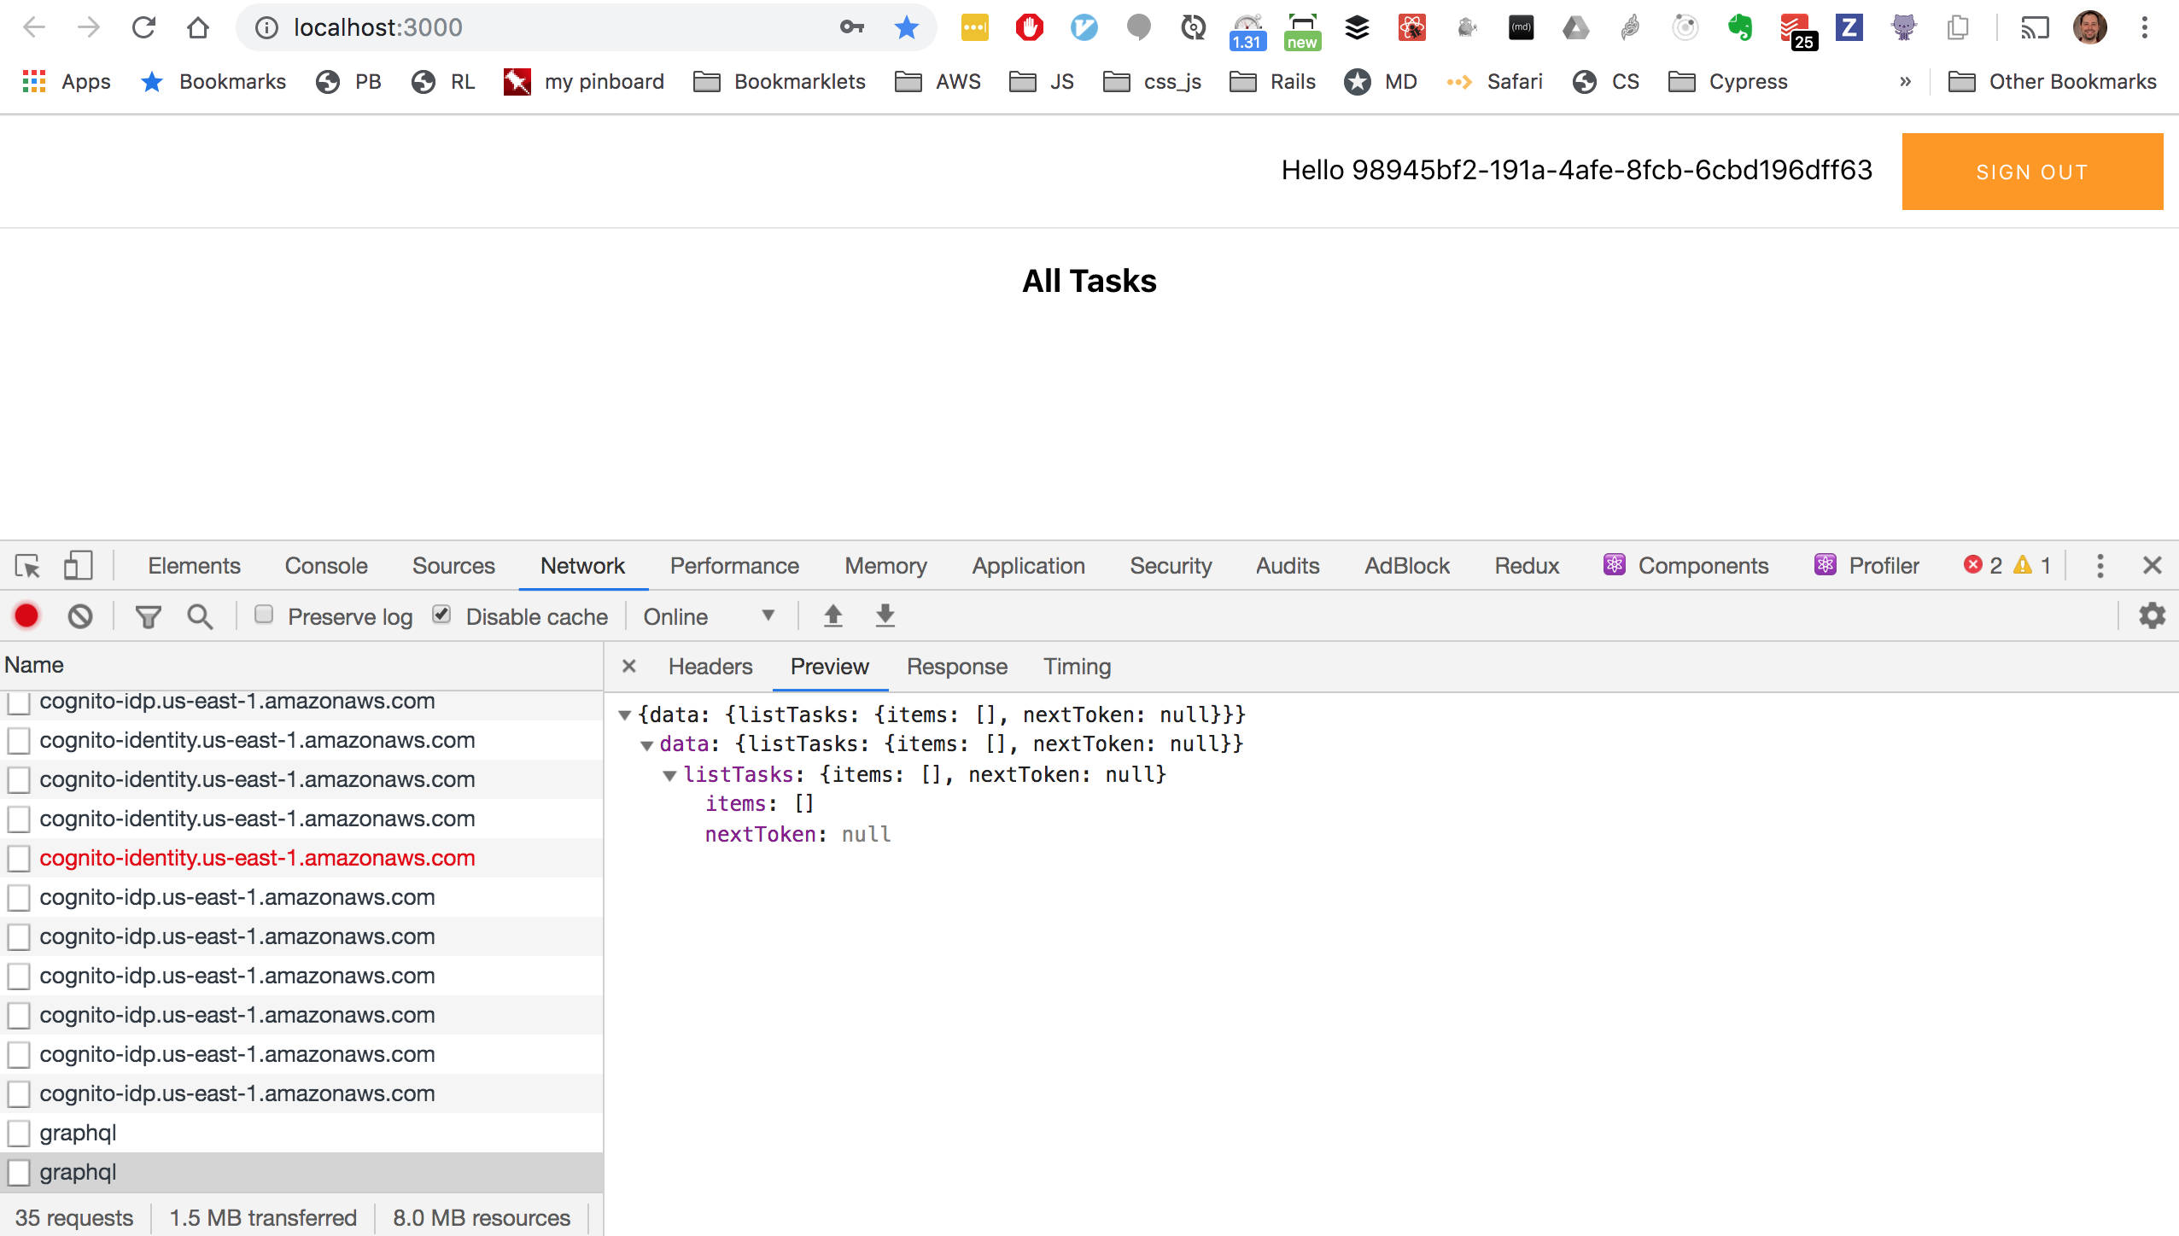Uncheck the Disable cache checkbox
The height and width of the screenshot is (1236, 2179).
click(442, 615)
